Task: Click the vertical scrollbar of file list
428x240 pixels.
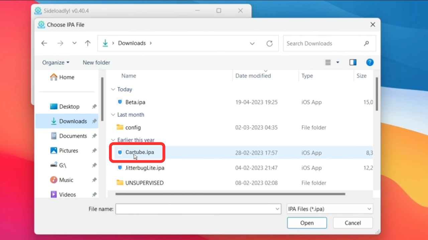Action: pos(377,94)
